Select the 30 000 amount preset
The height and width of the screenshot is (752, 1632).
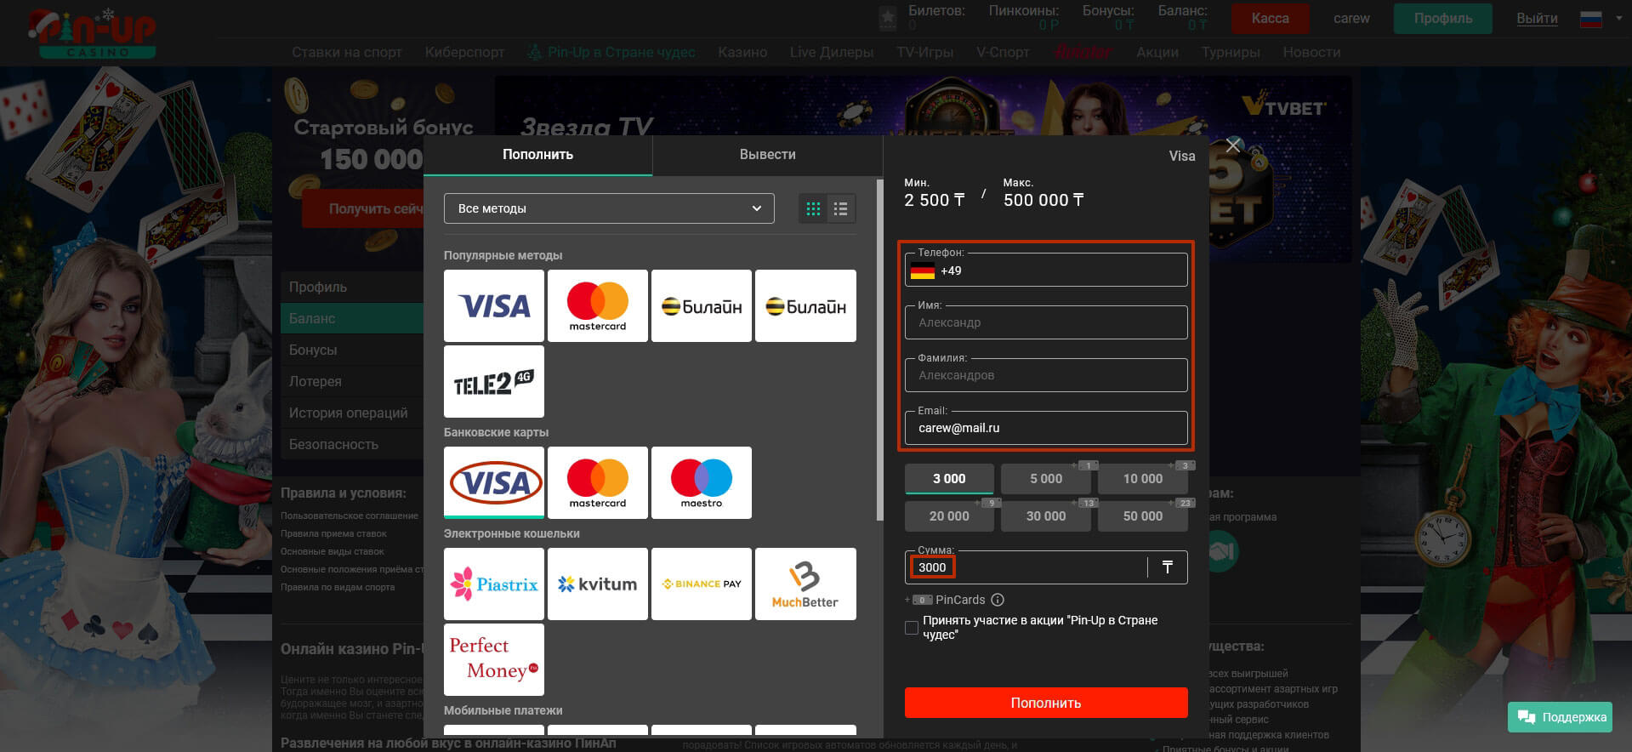pyautogui.click(x=1046, y=516)
